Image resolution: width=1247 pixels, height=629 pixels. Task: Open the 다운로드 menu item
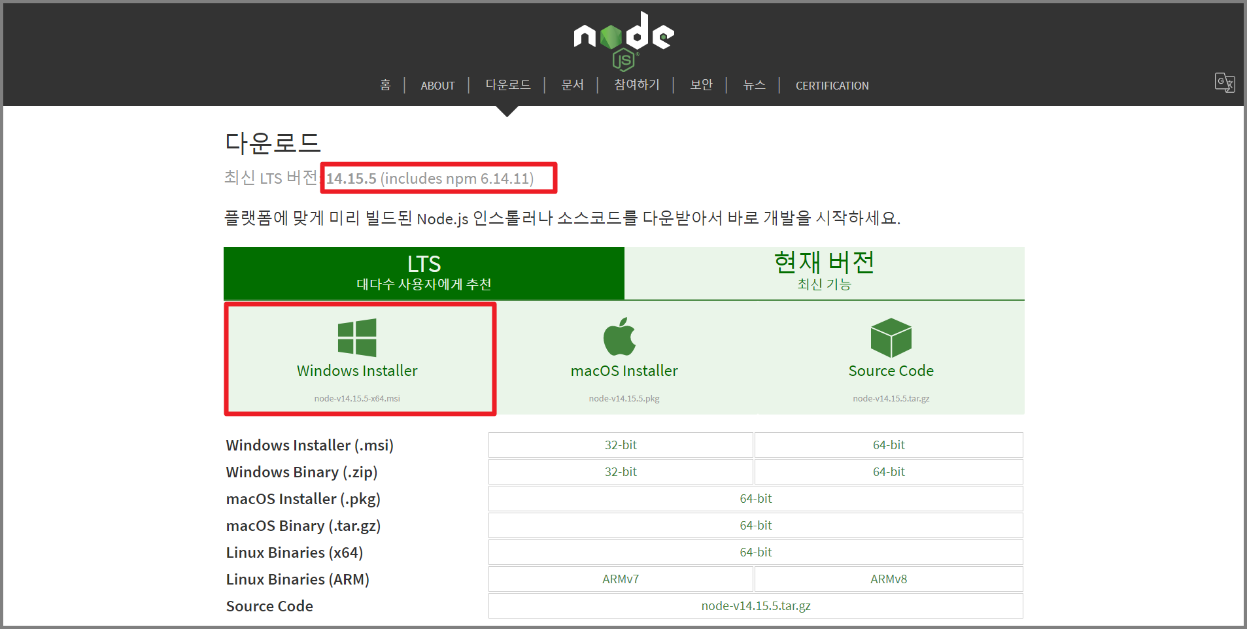click(x=508, y=85)
